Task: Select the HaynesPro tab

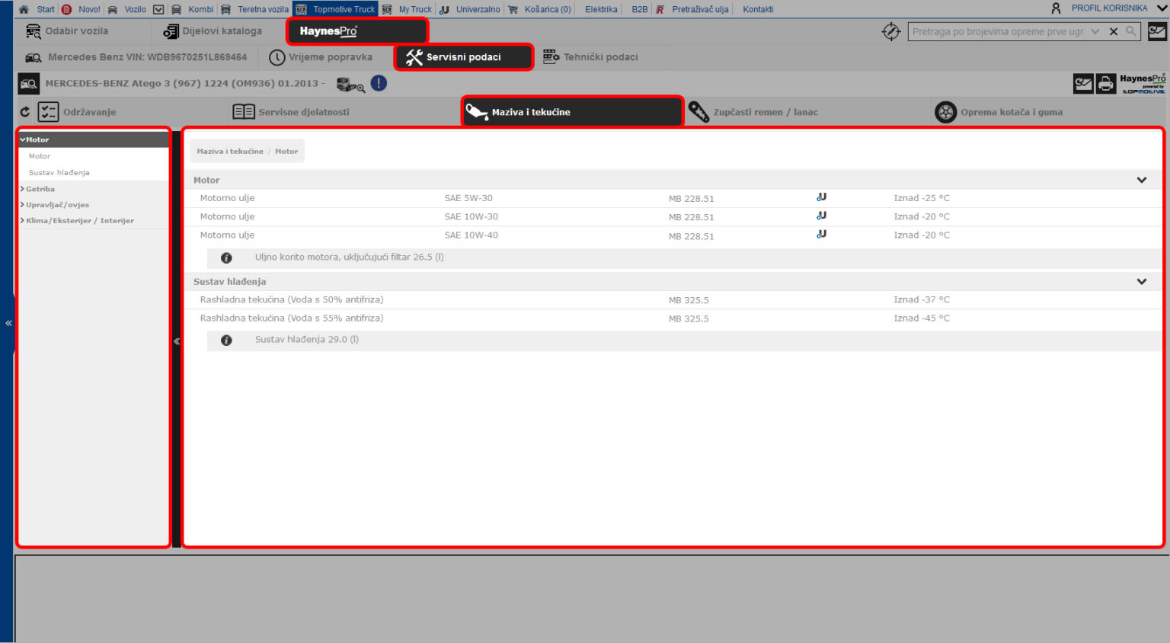Action: 357,31
